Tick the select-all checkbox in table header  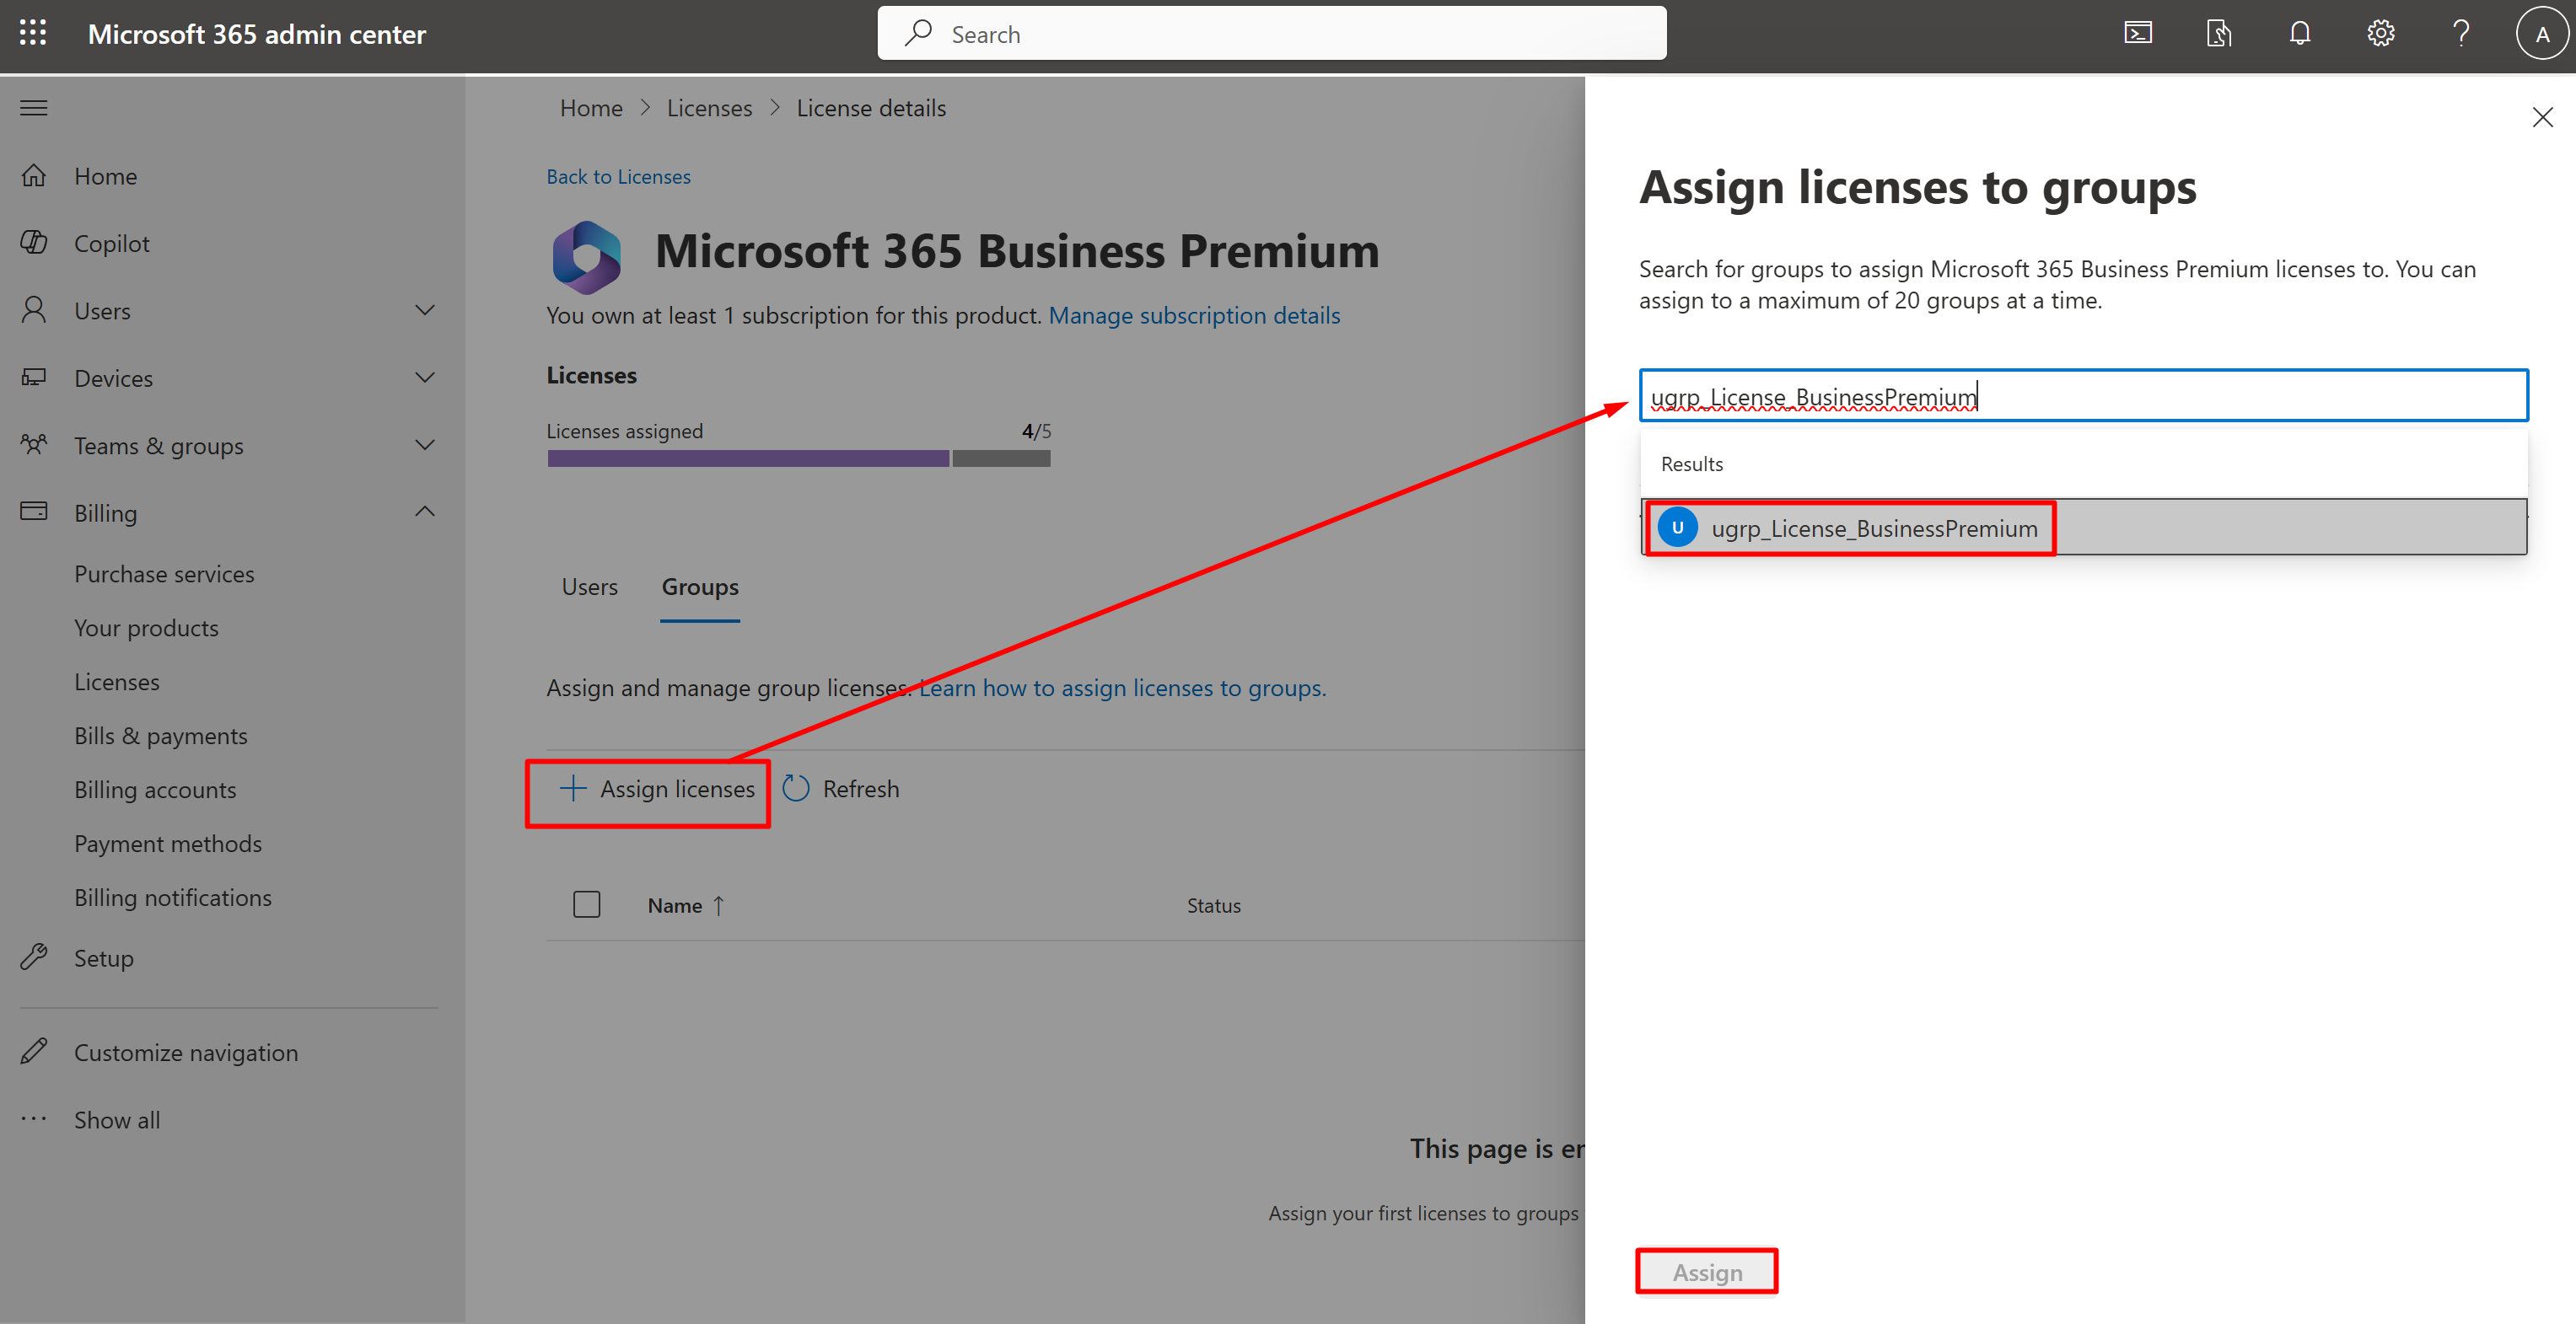click(587, 904)
